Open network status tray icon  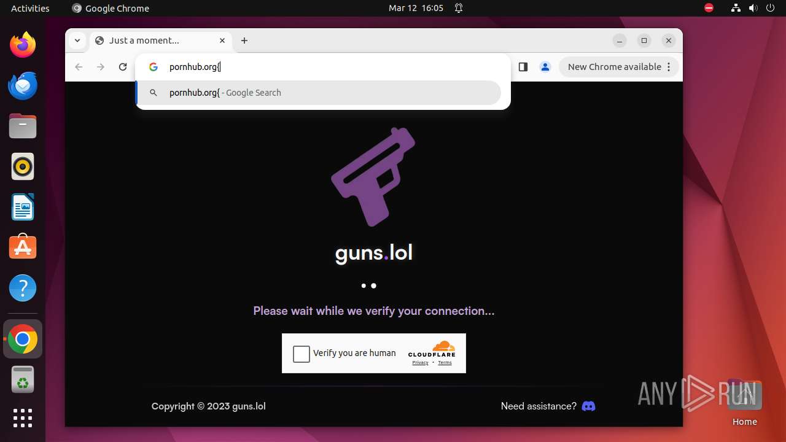click(x=736, y=8)
